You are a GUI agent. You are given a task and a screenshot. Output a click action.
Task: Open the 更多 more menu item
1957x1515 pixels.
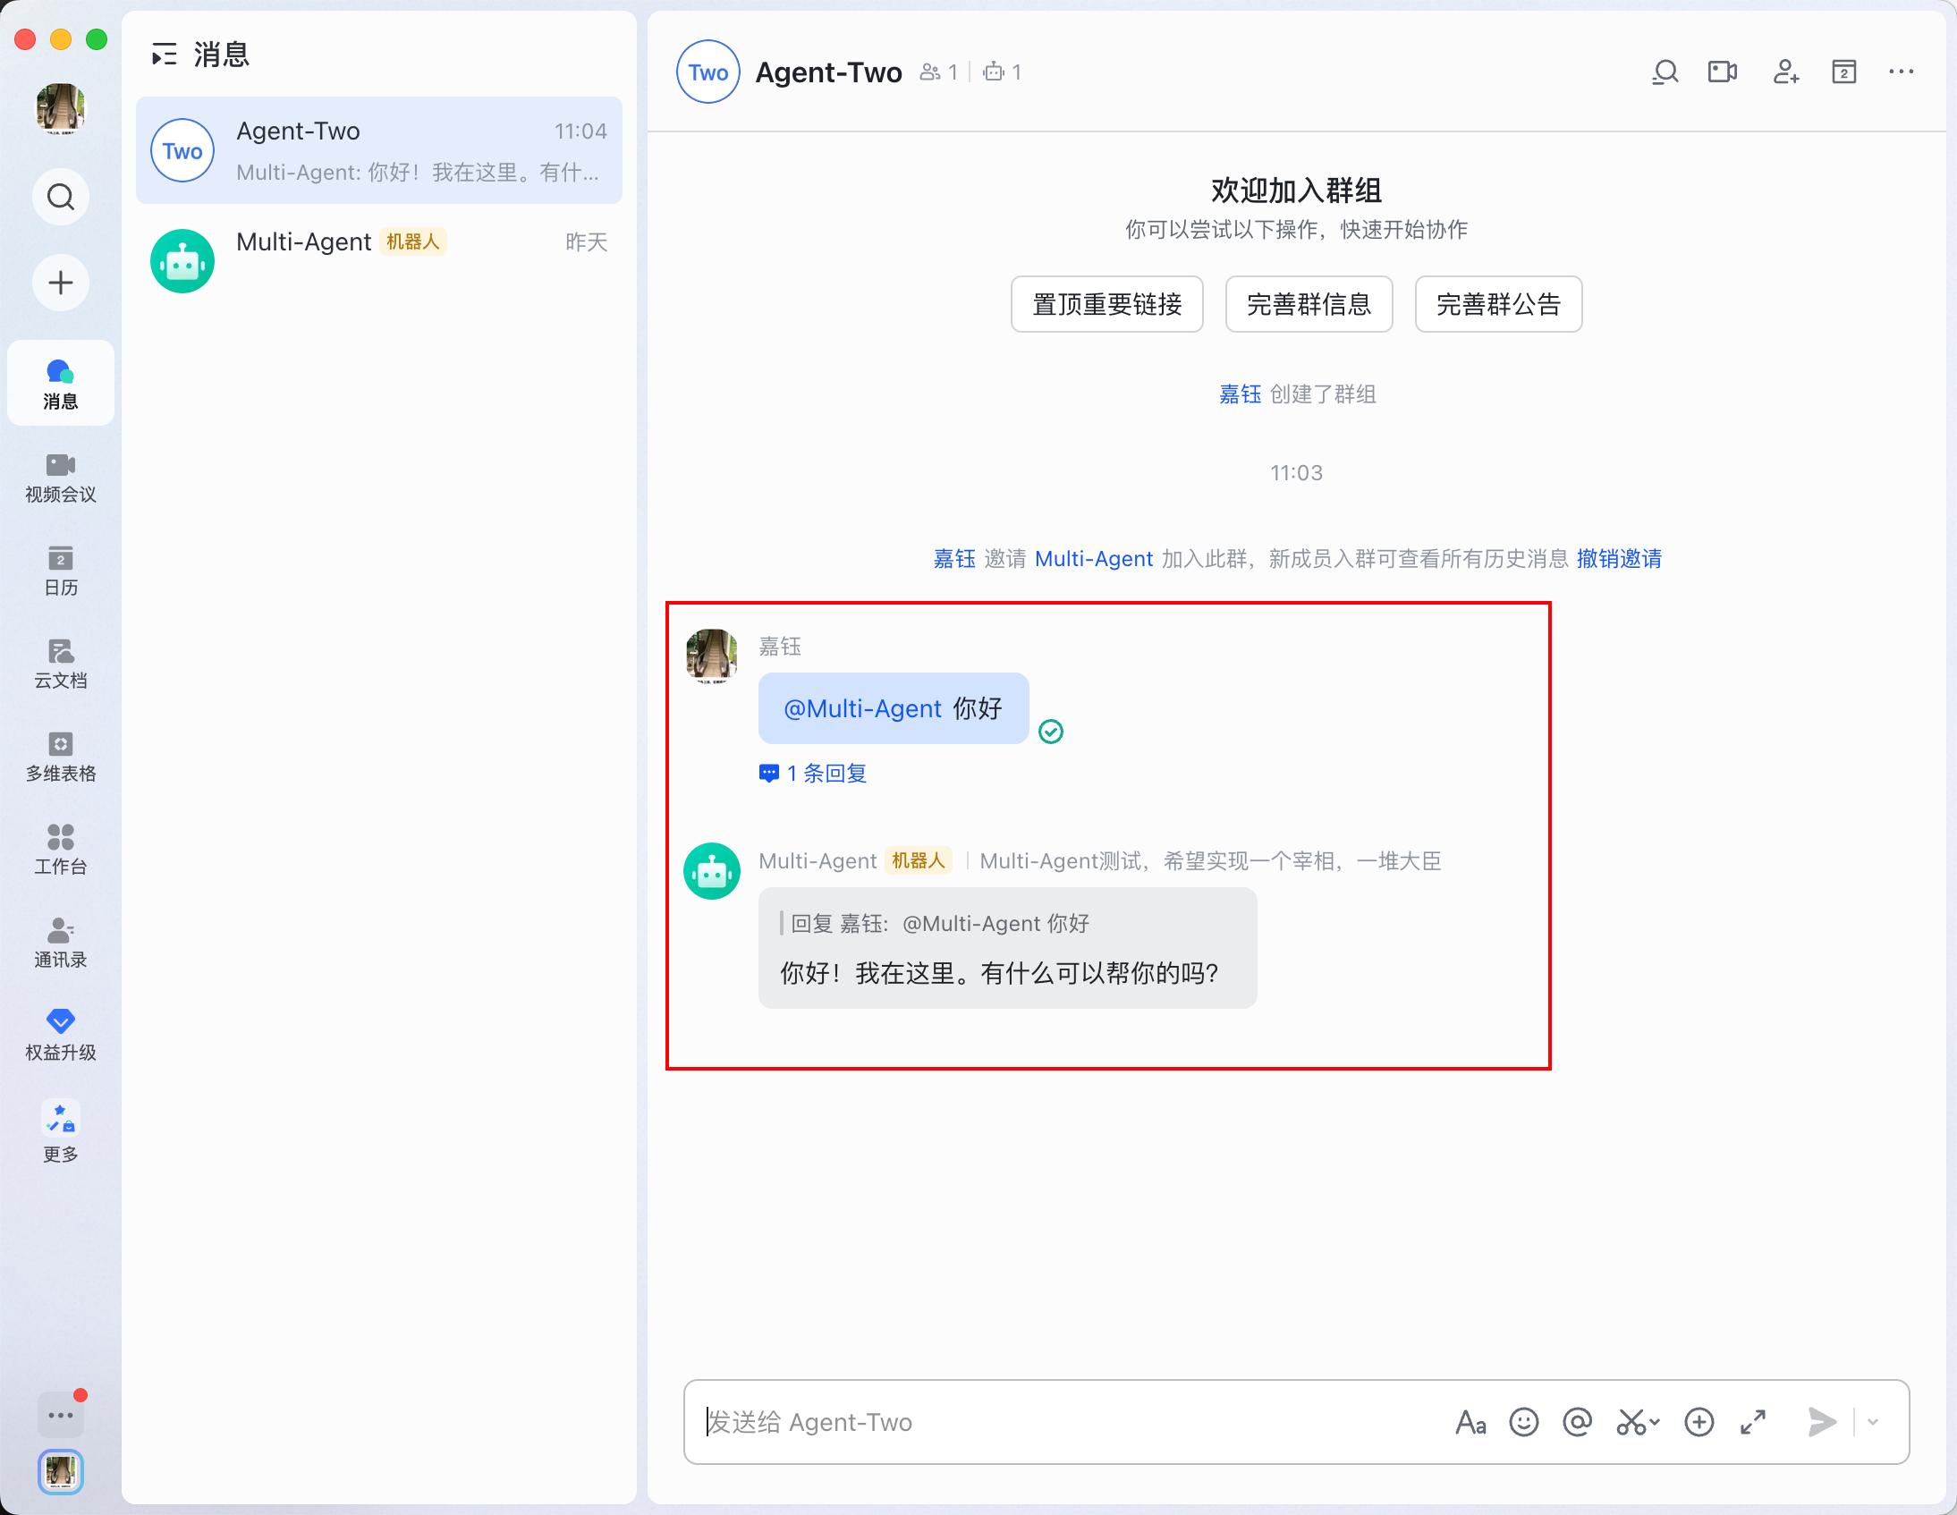60,1130
